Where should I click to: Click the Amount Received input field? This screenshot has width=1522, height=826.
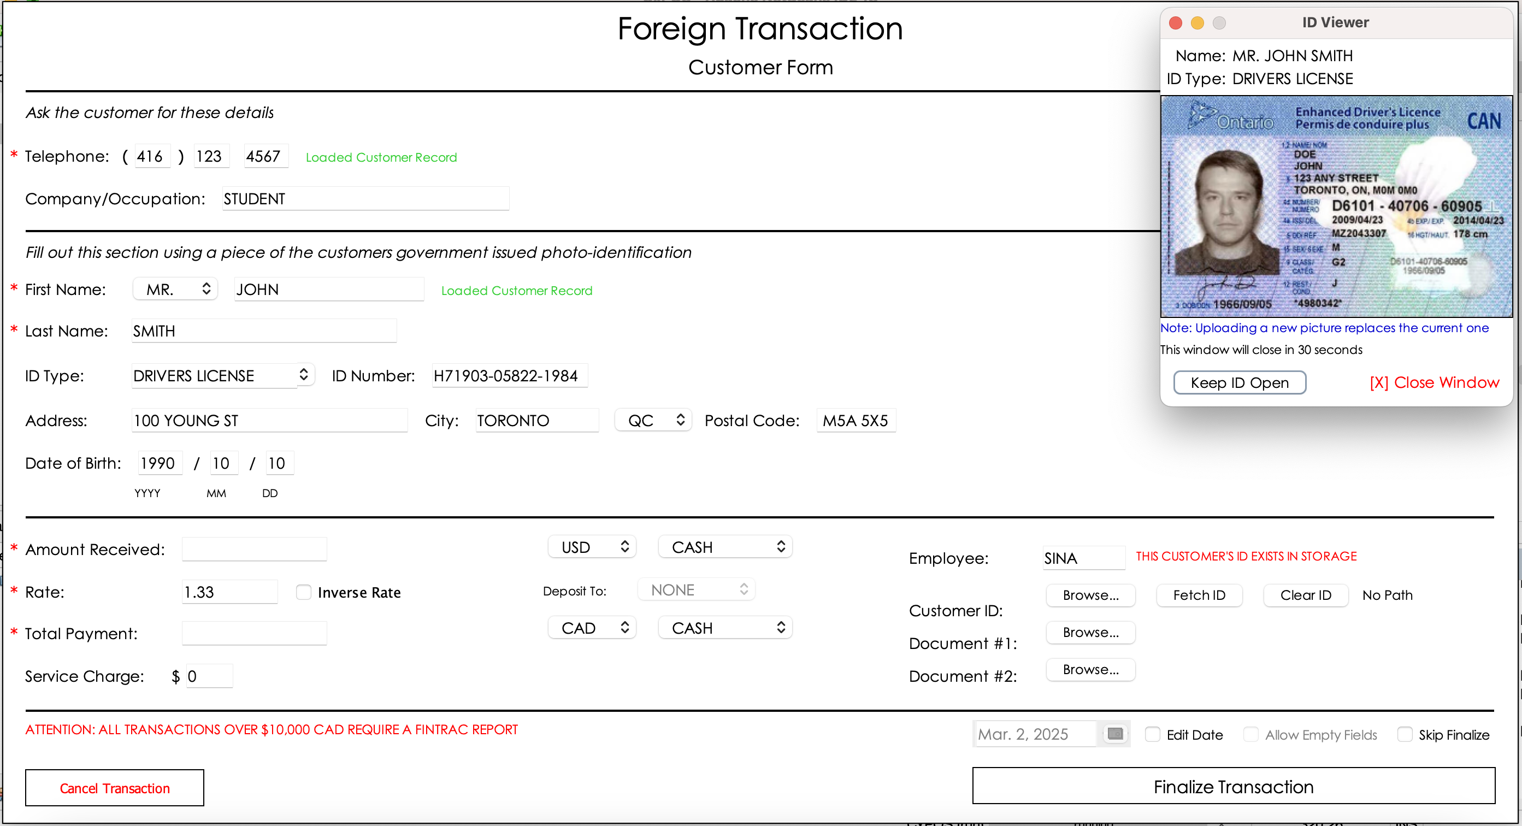[x=254, y=550]
